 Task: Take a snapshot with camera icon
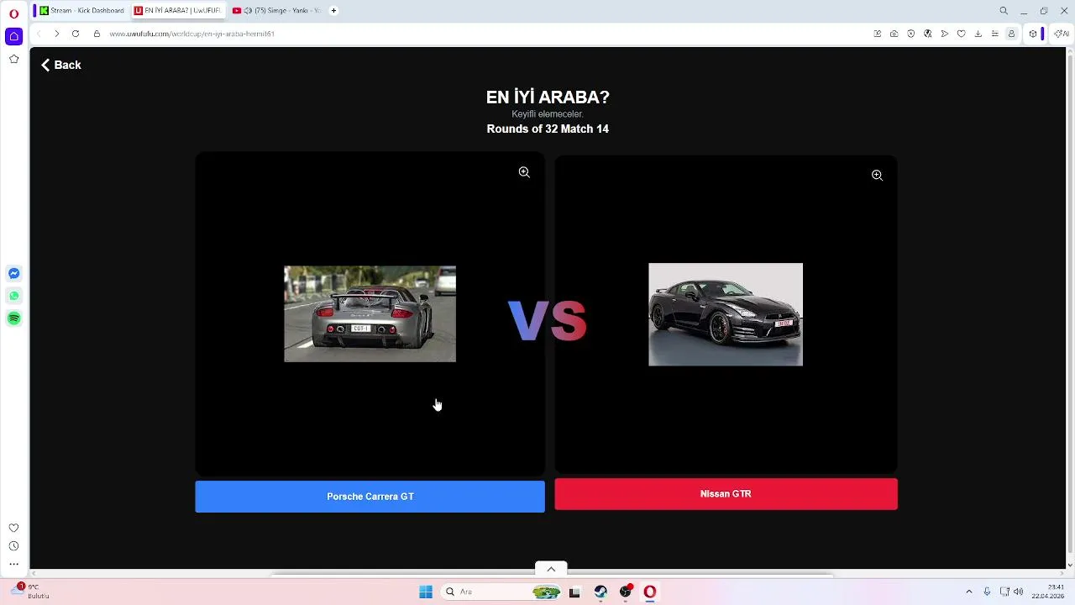click(894, 34)
